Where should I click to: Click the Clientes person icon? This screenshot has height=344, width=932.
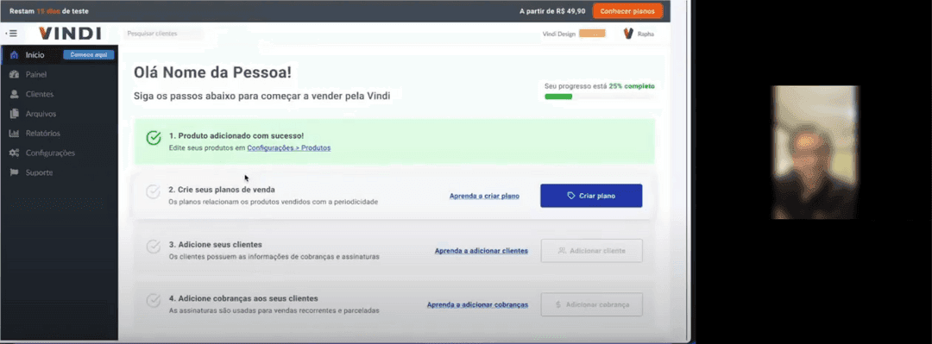pyautogui.click(x=15, y=94)
